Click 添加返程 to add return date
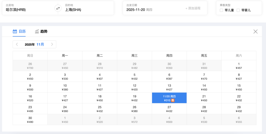This screenshot has height=134, width=266. [x=193, y=8]
